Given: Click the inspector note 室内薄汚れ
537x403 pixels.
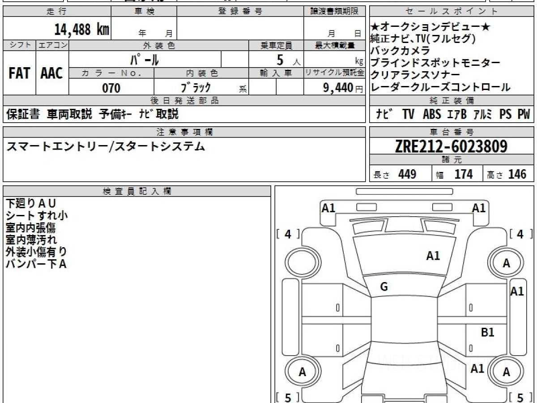Looking at the screenshot, I should pos(31,240).
